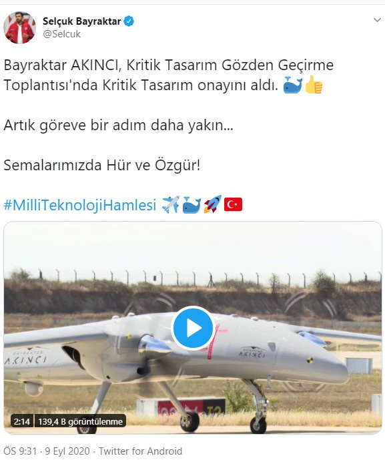Click the rocket emoji

click(x=213, y=204)
